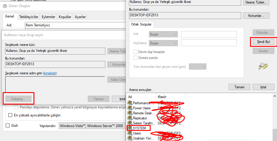Viewport: 277px width, 141px height.
Task: Click the Konumlar... button in right dialog
Action: [256, 15]
